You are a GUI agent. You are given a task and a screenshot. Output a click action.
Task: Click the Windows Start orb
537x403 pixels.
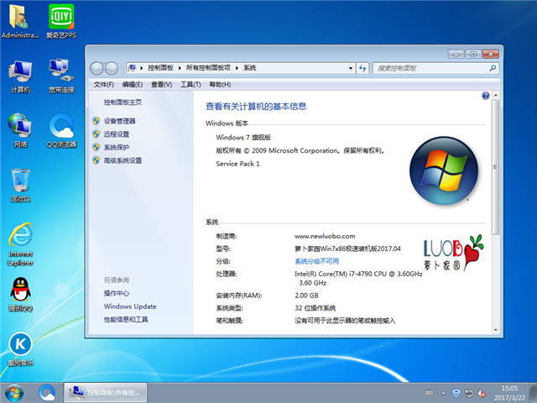(14, 392)
